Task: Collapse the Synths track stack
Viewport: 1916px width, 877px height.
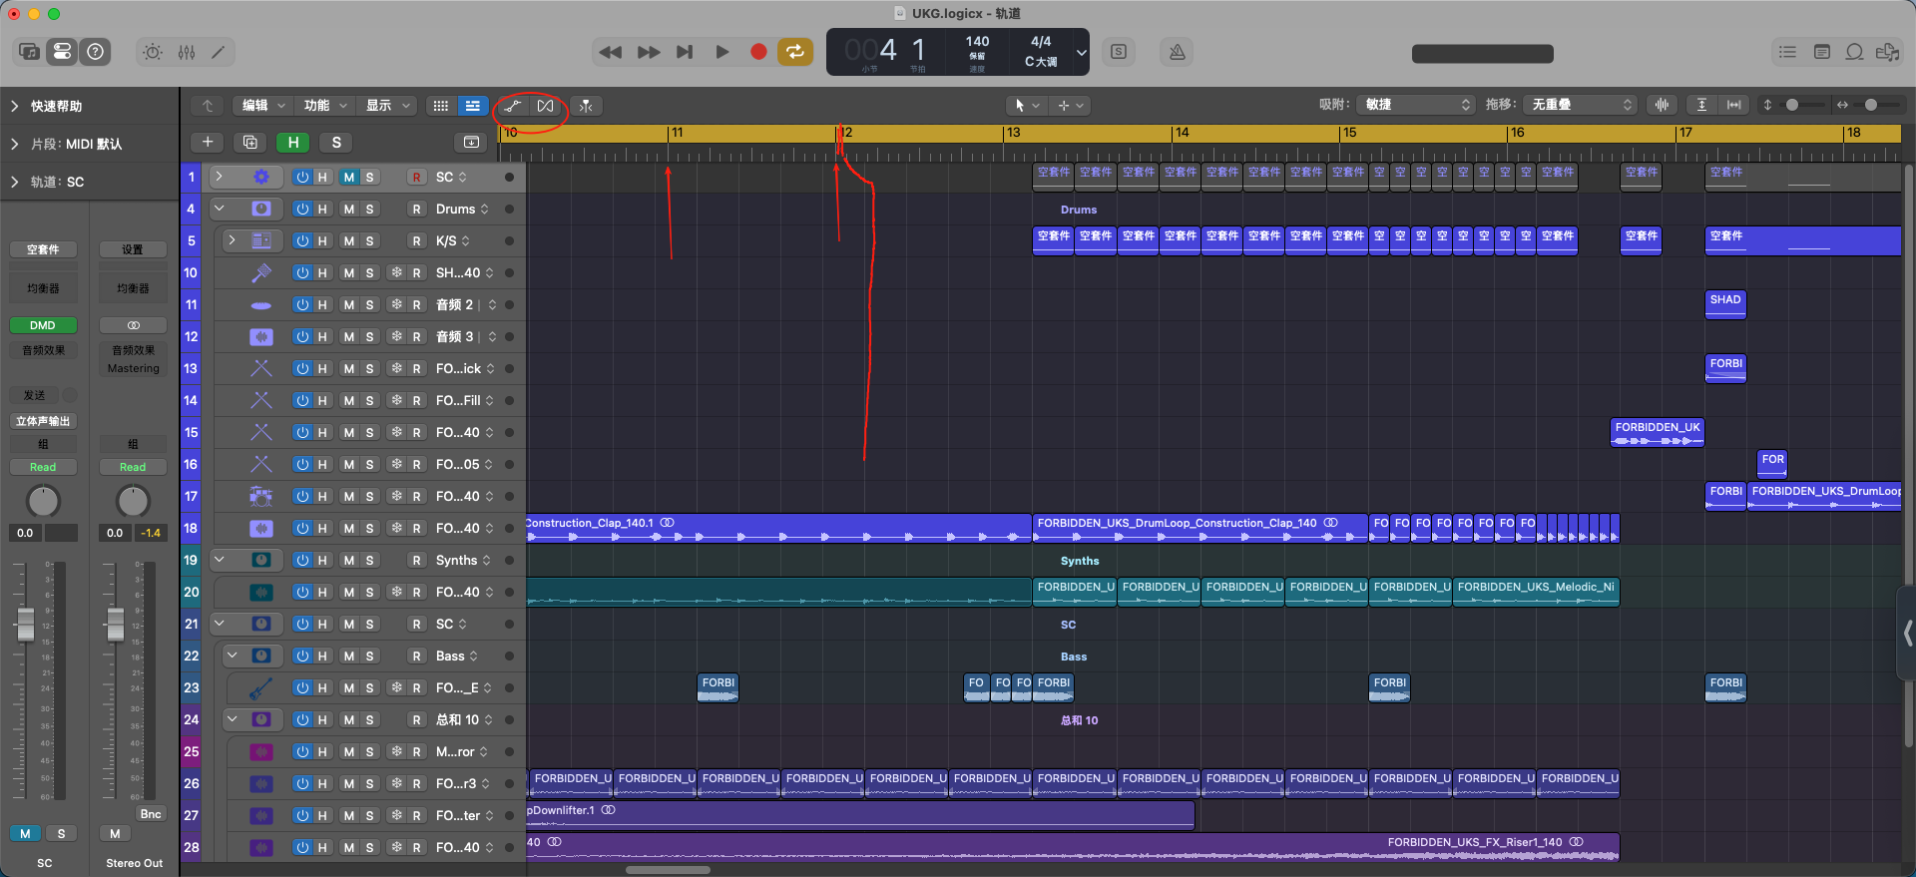Action: click(x=220, y=561)
